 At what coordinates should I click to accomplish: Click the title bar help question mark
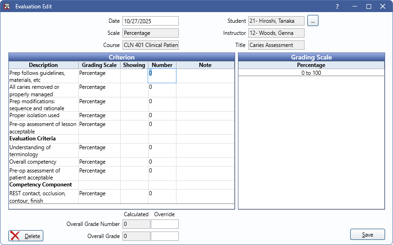(337, 7)
